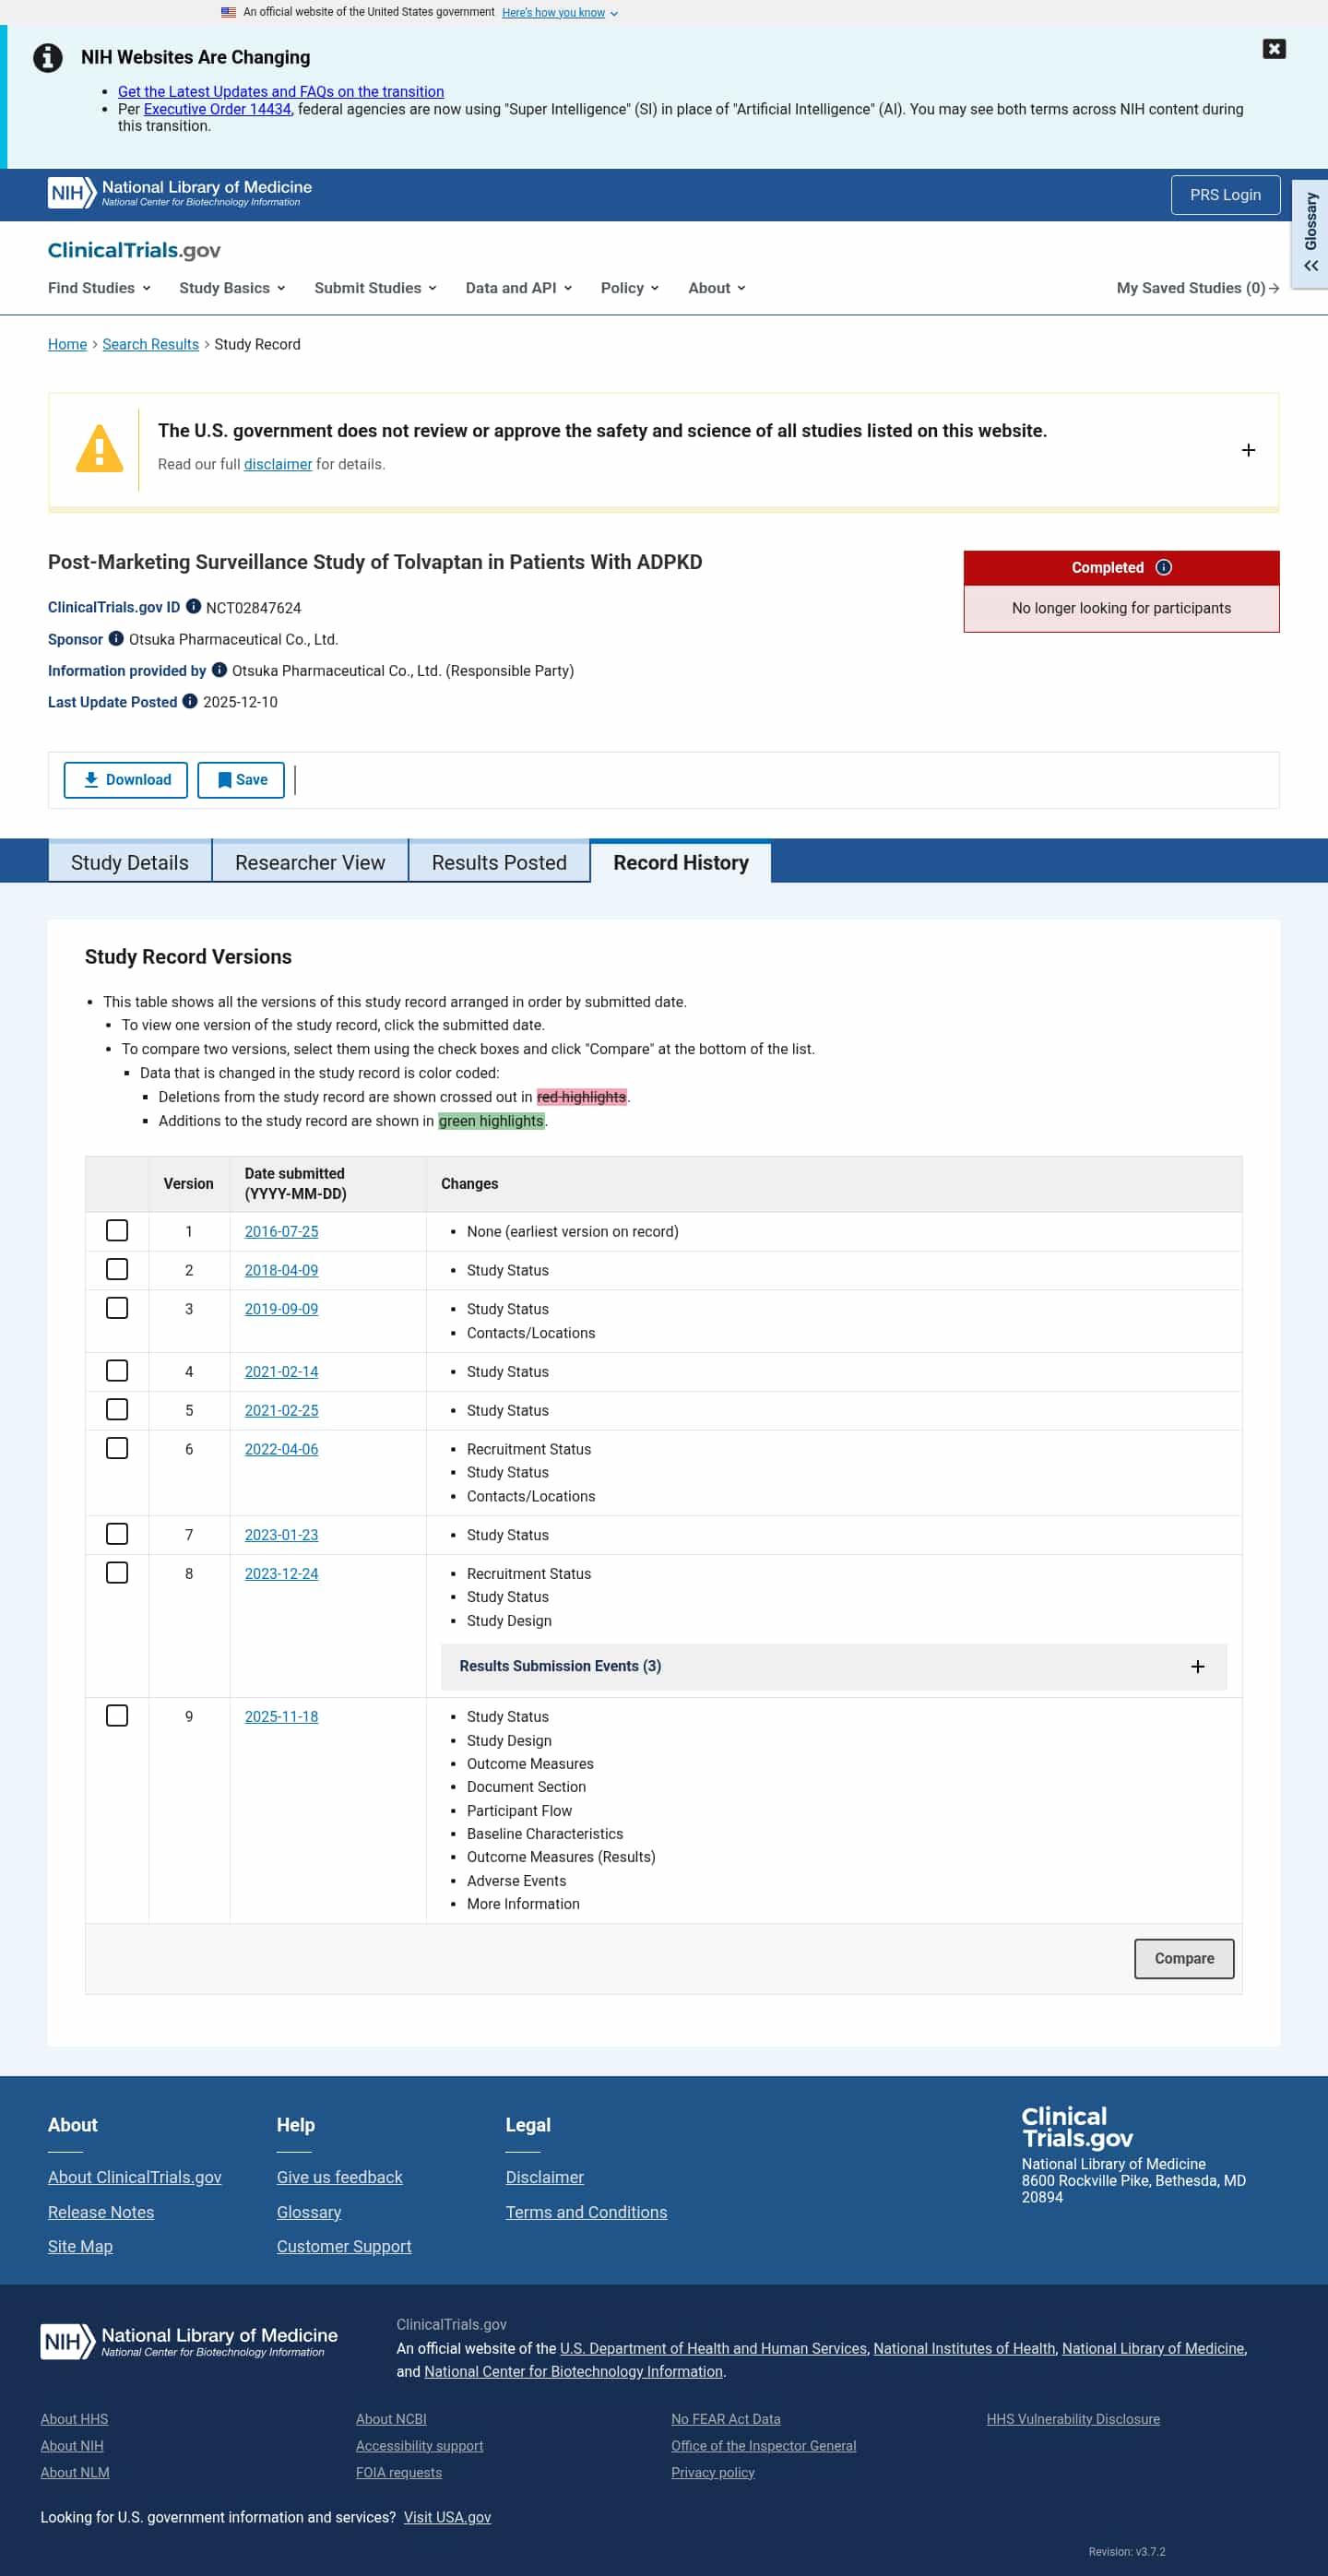Open the version submitted 2016-07-25
The width and height of the screenshot is (1328, 2576).
(282, 1231)
